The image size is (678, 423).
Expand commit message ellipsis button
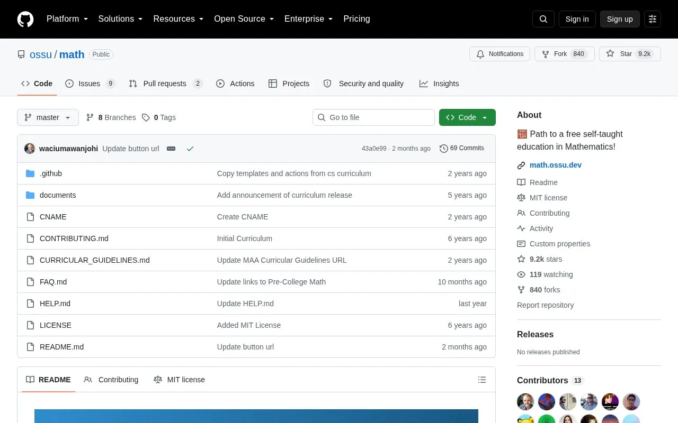(x=171, y=149)
